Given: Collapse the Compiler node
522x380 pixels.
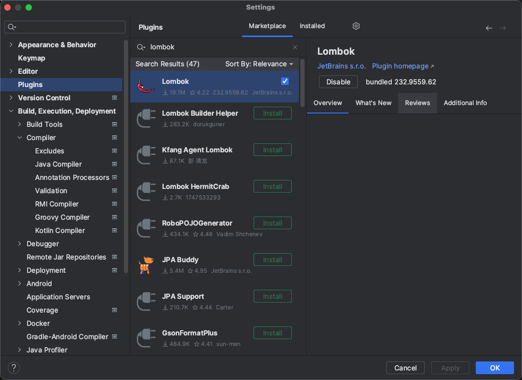Looking at the screenshot, I should coord(19,137).
